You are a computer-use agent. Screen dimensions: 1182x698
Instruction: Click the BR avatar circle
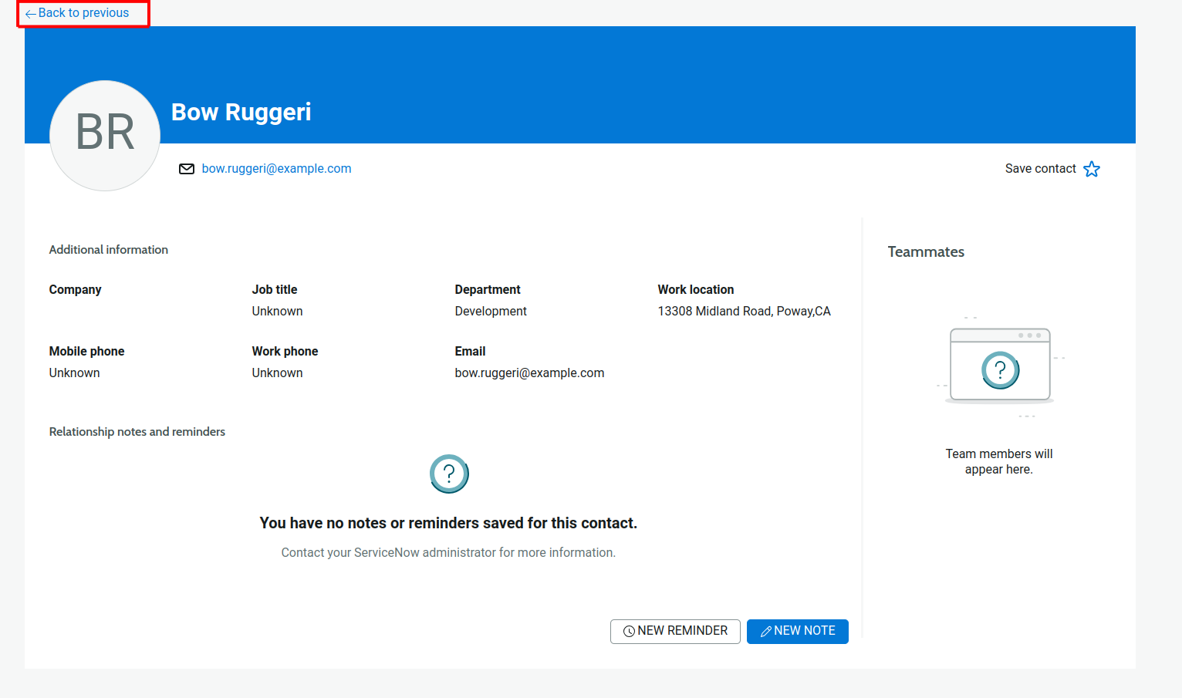105,136
